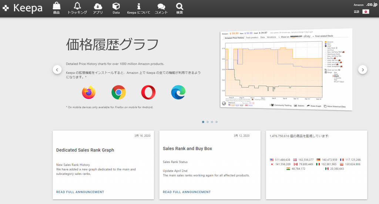Click the 検索 magnifier icon
This screenshot has width=379, height=204.
(180, 6)
